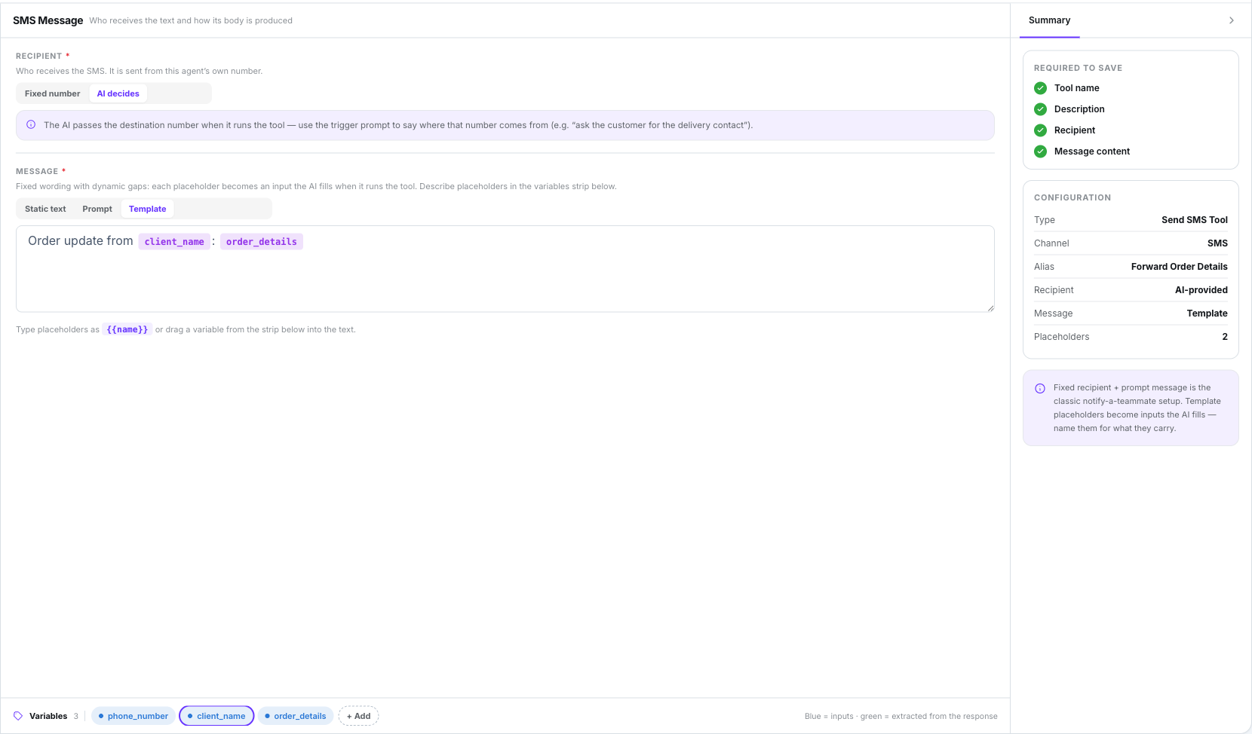
Task: Select the client_name placeholder in the message
Action: tap(174, 241)
